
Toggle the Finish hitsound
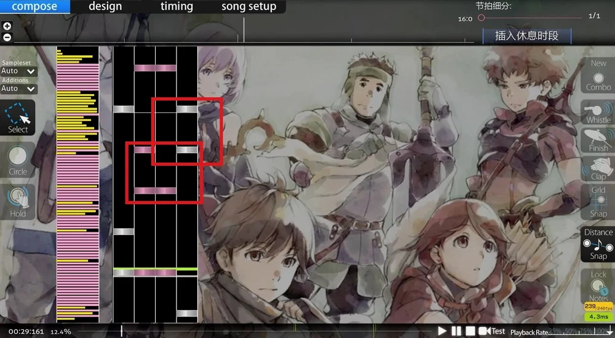pyautogui.click(x=598, y=140)
